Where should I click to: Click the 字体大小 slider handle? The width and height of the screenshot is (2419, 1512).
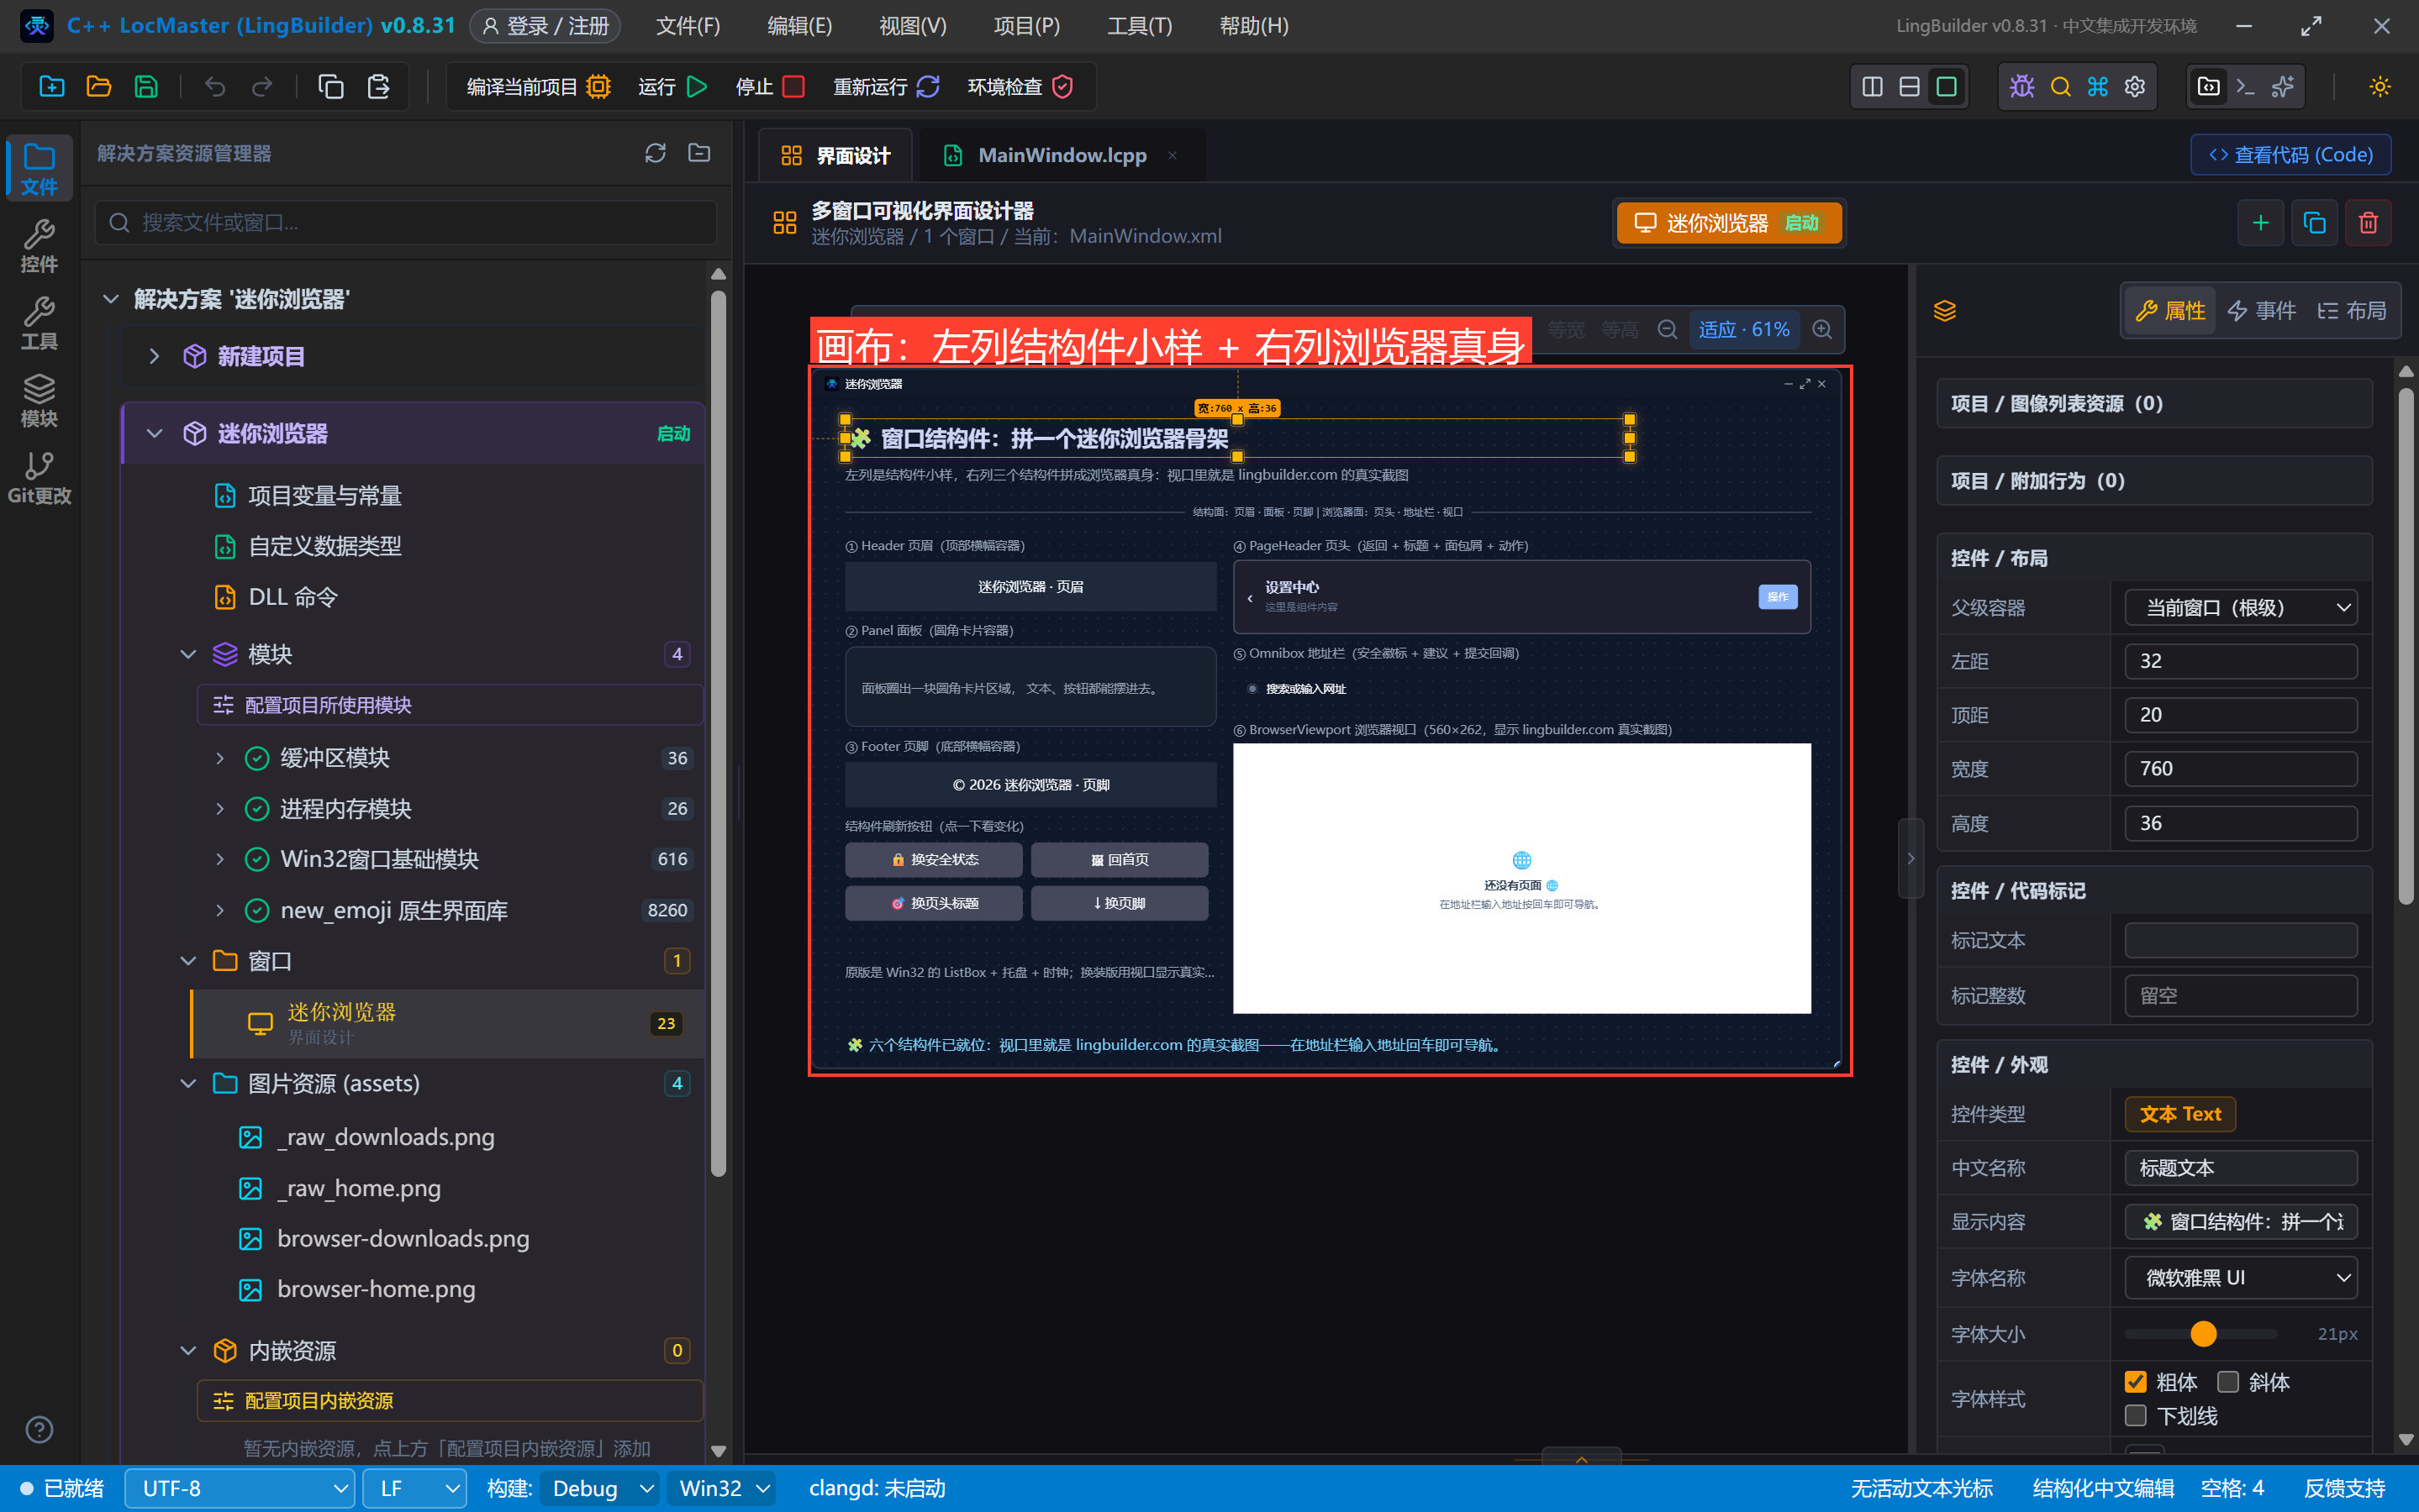pyautogui.click(x=2203, y=1334)
